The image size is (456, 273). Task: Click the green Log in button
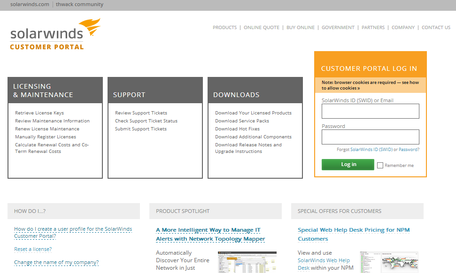point(348,164)
